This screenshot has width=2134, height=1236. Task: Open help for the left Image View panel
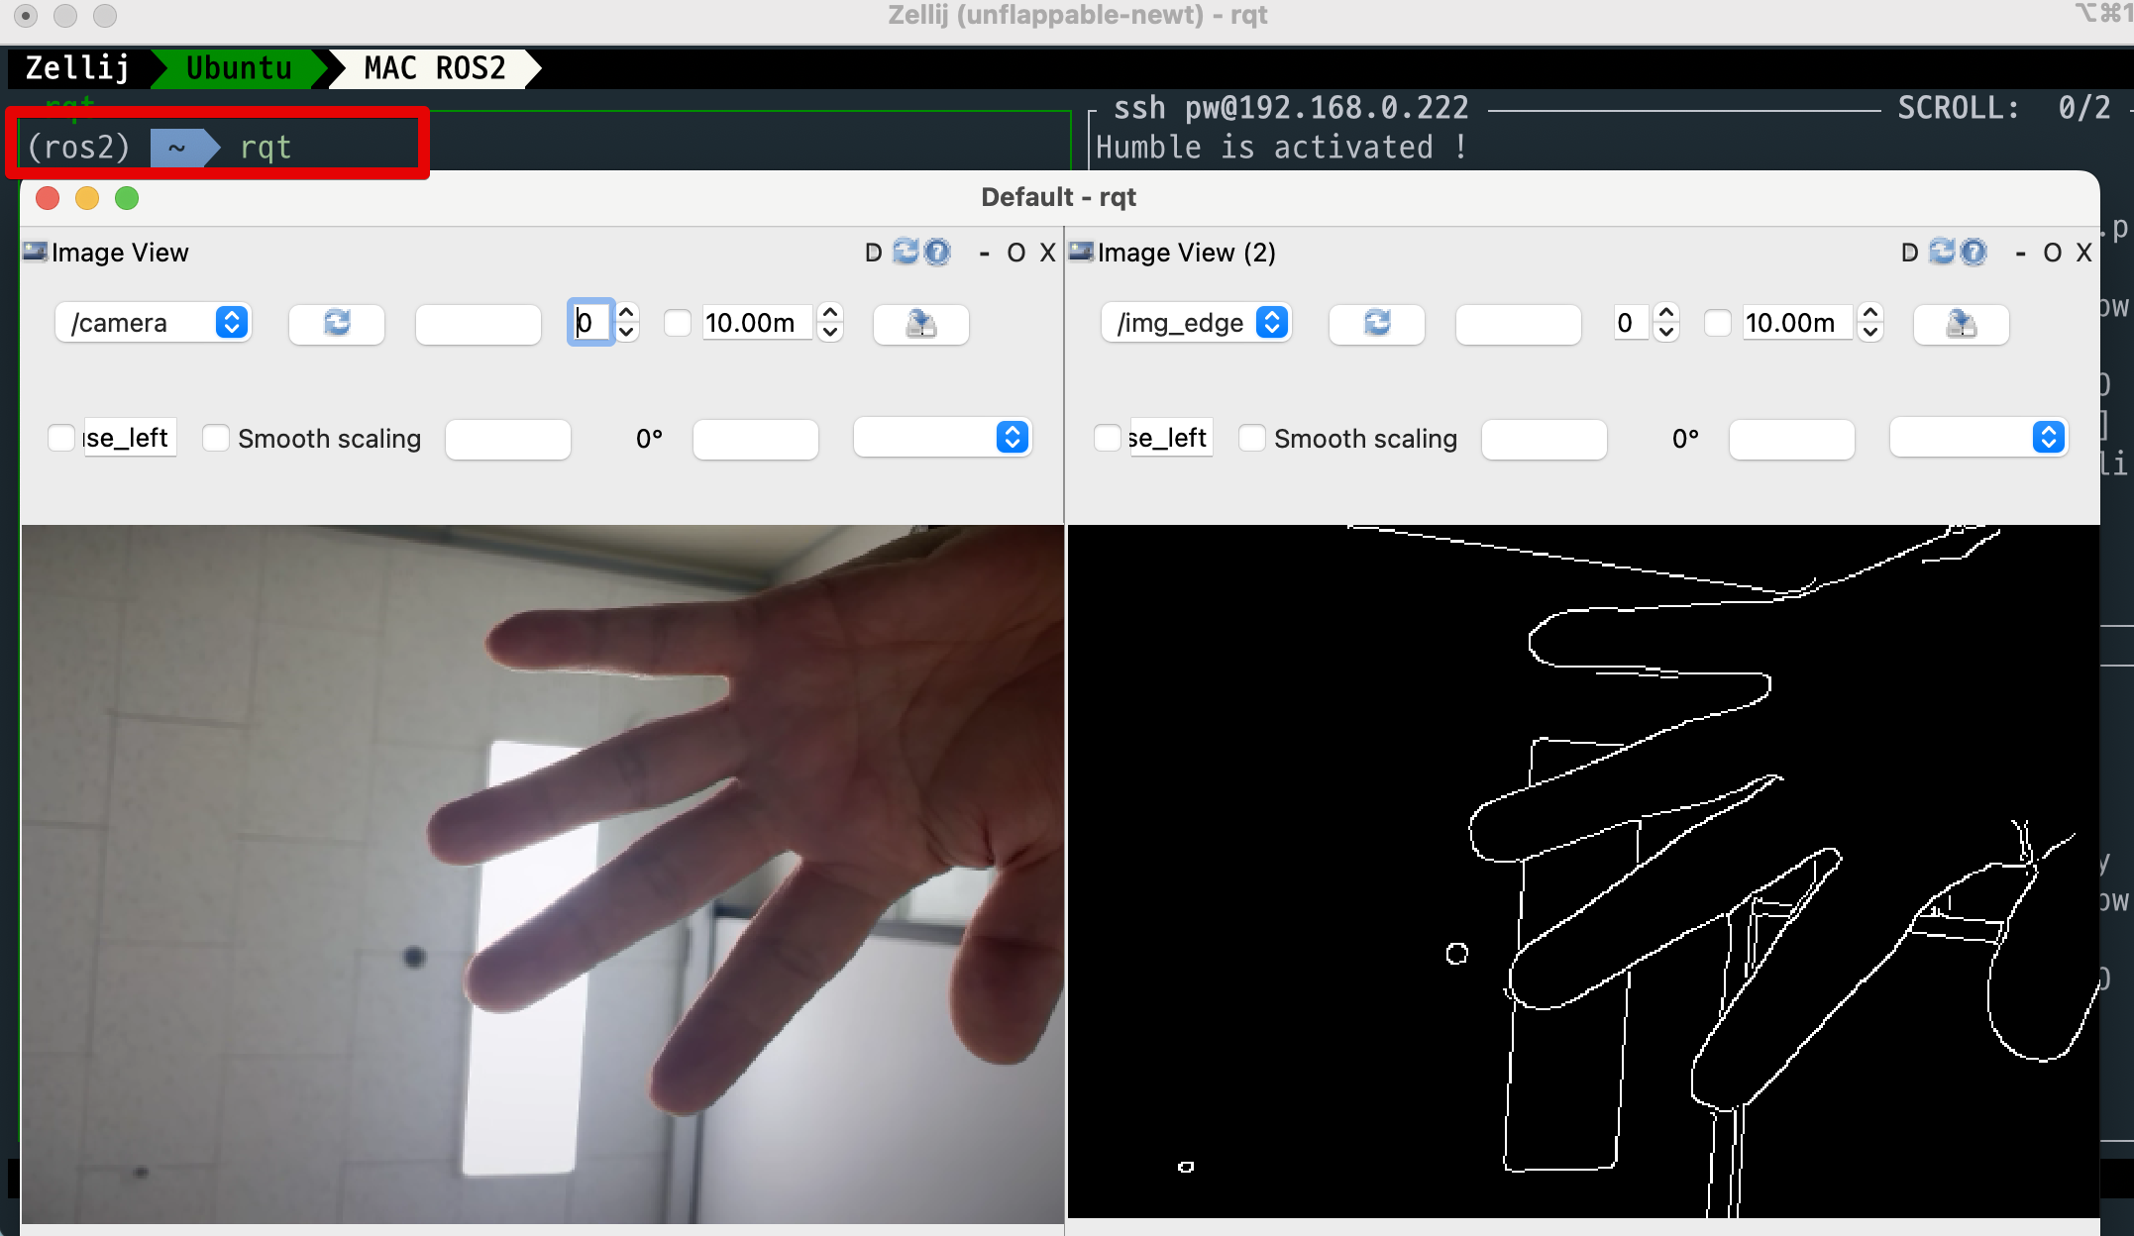click(x=937, y=253)
